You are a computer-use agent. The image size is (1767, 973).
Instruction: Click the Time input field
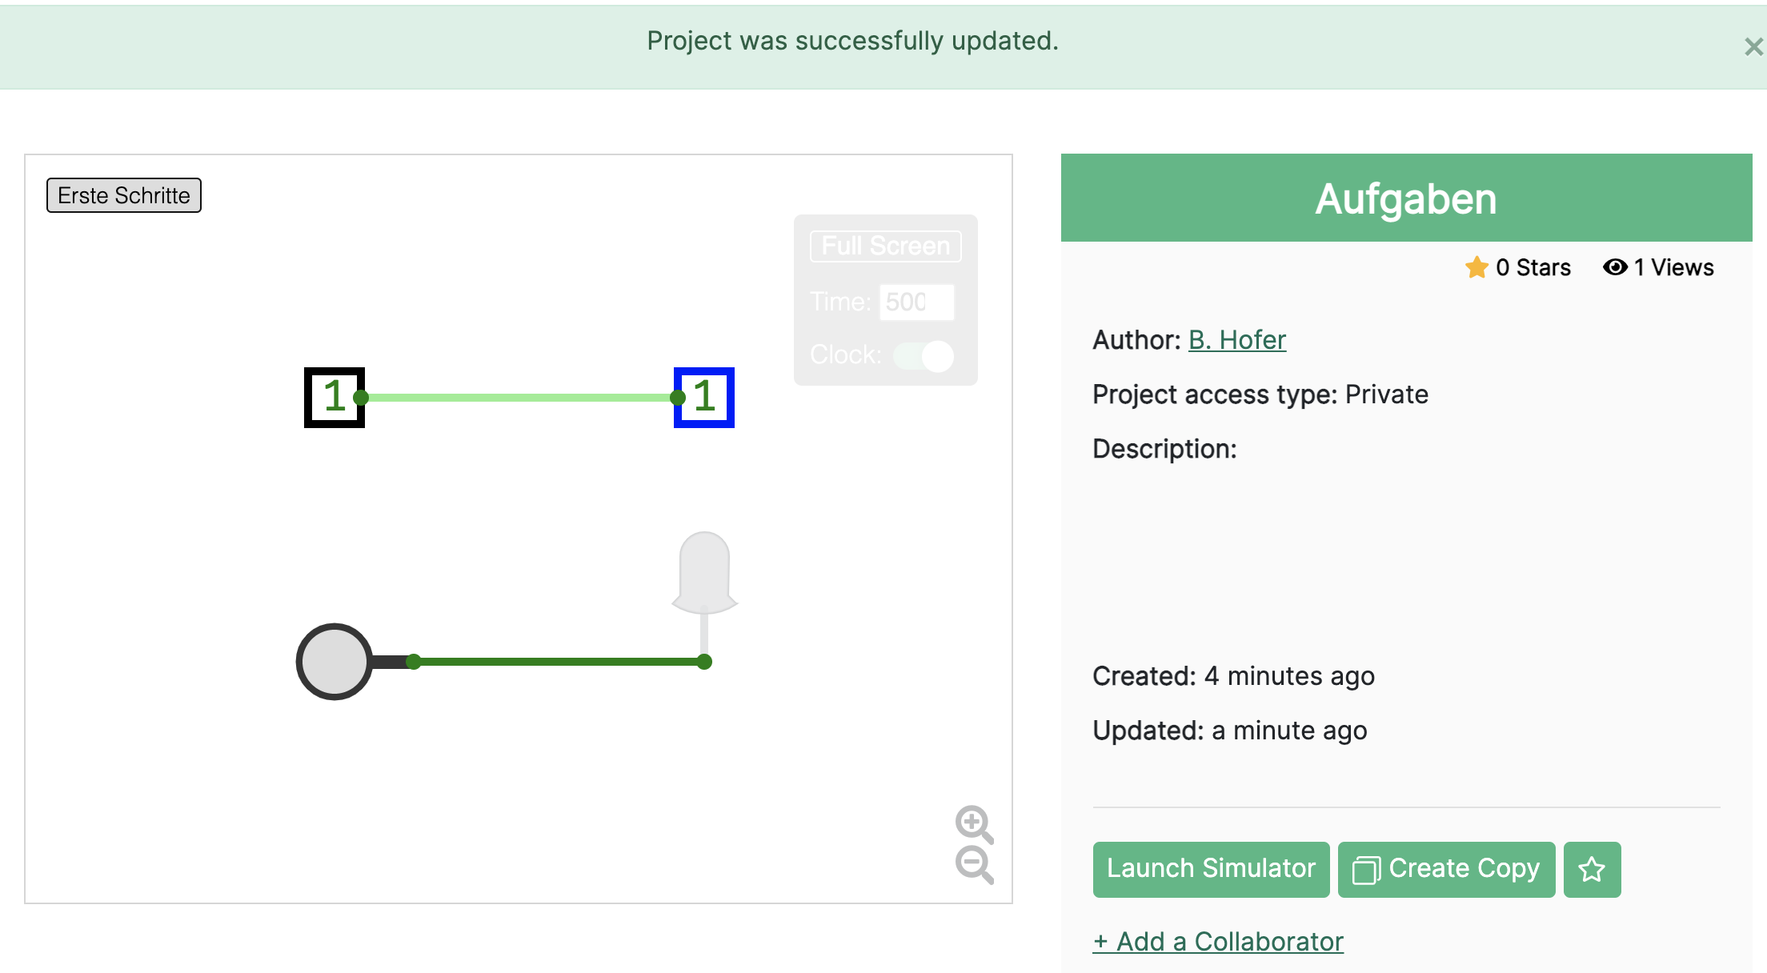coord(916,302)
